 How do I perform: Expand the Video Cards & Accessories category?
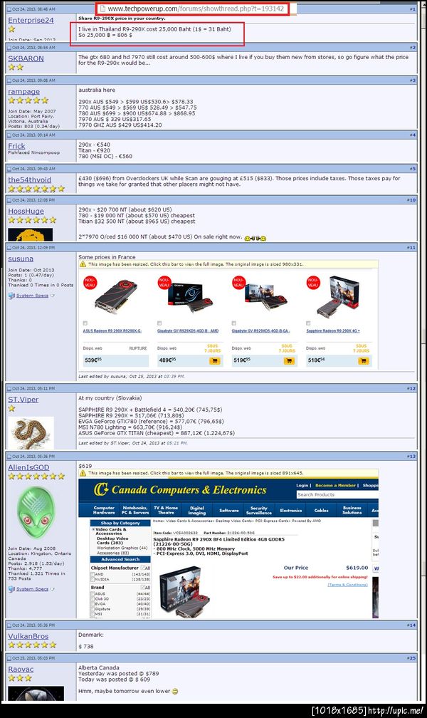click(x=93, y=529)
